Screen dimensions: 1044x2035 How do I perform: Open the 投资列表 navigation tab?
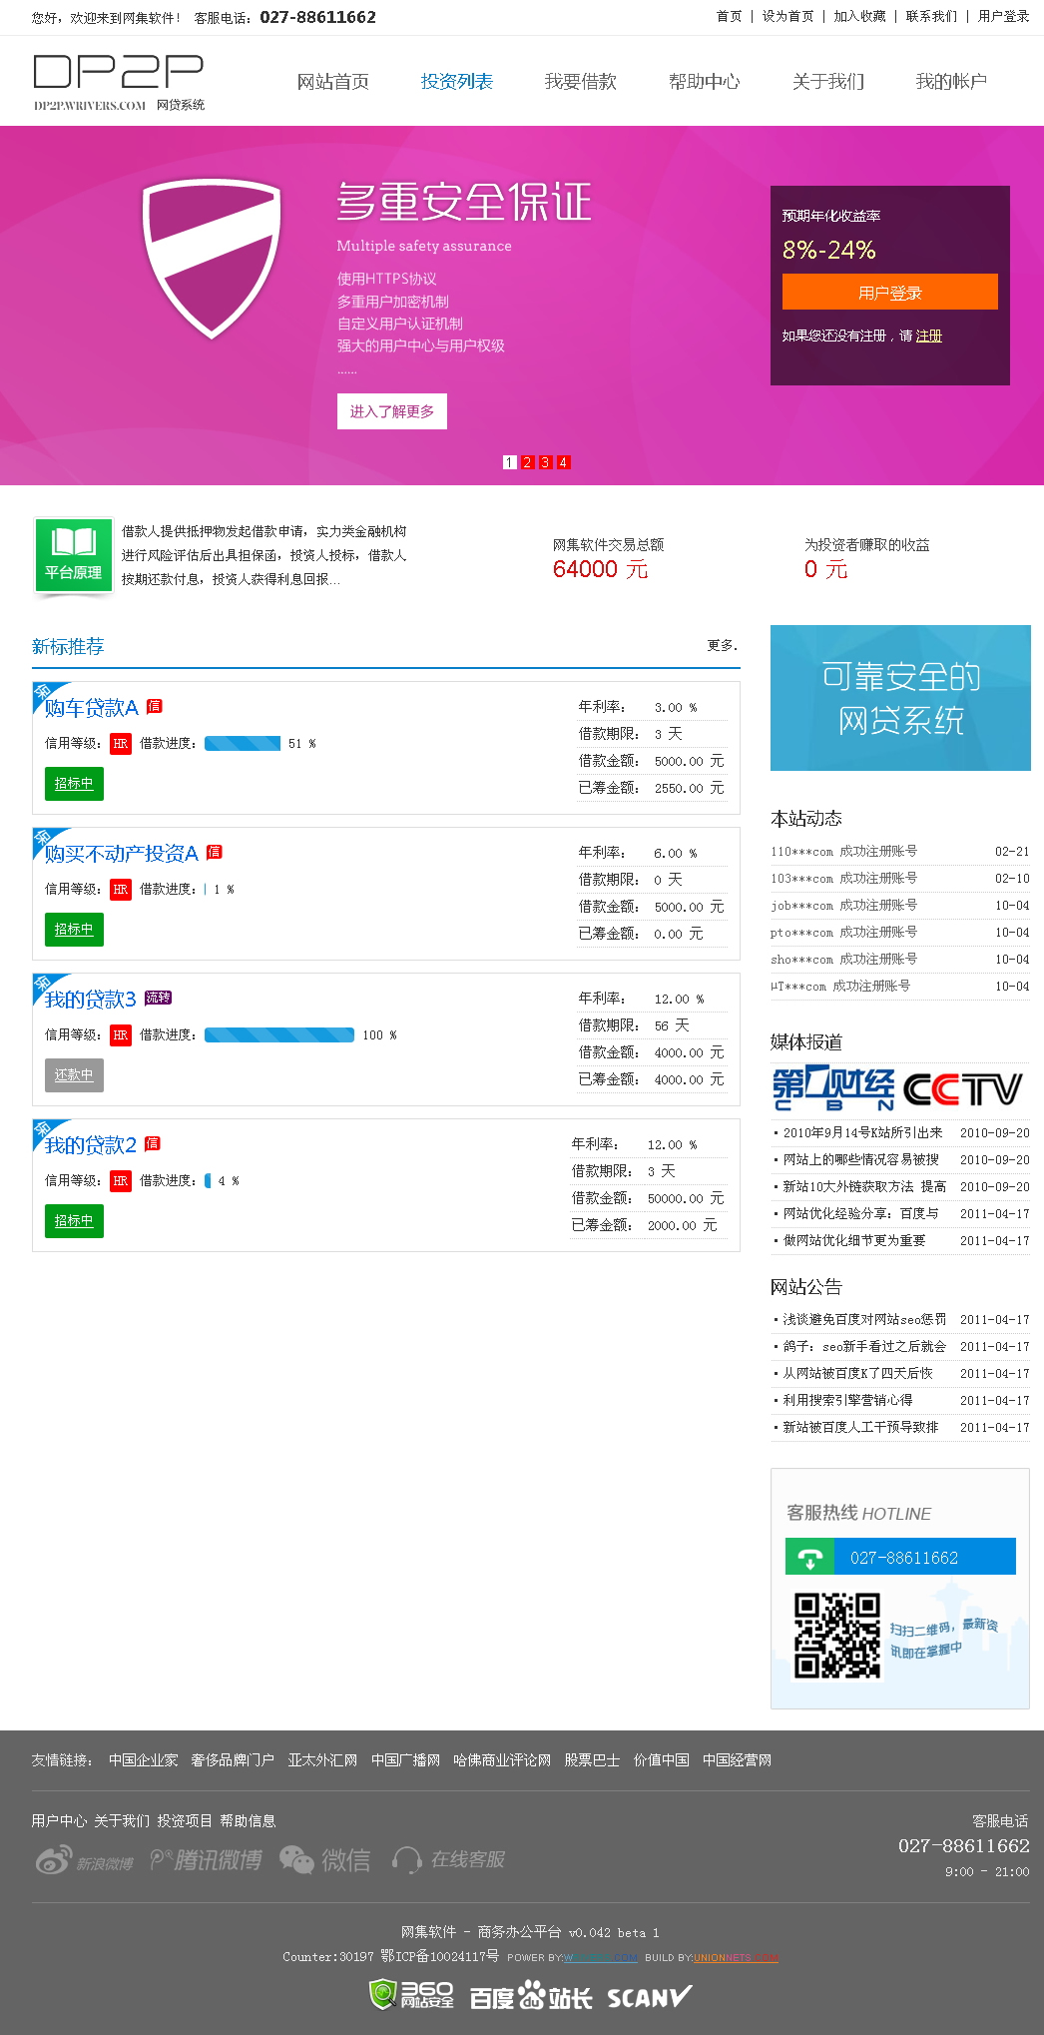pos(456,82)
